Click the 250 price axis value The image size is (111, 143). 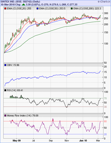pyautogui.click(x=106, y=18)
